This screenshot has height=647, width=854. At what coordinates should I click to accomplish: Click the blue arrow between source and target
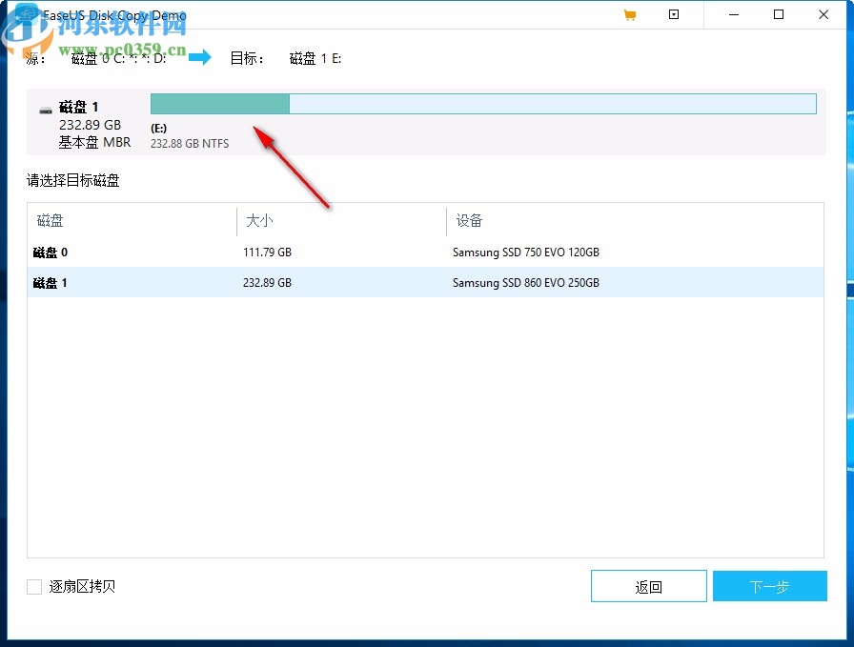(200, 57)
